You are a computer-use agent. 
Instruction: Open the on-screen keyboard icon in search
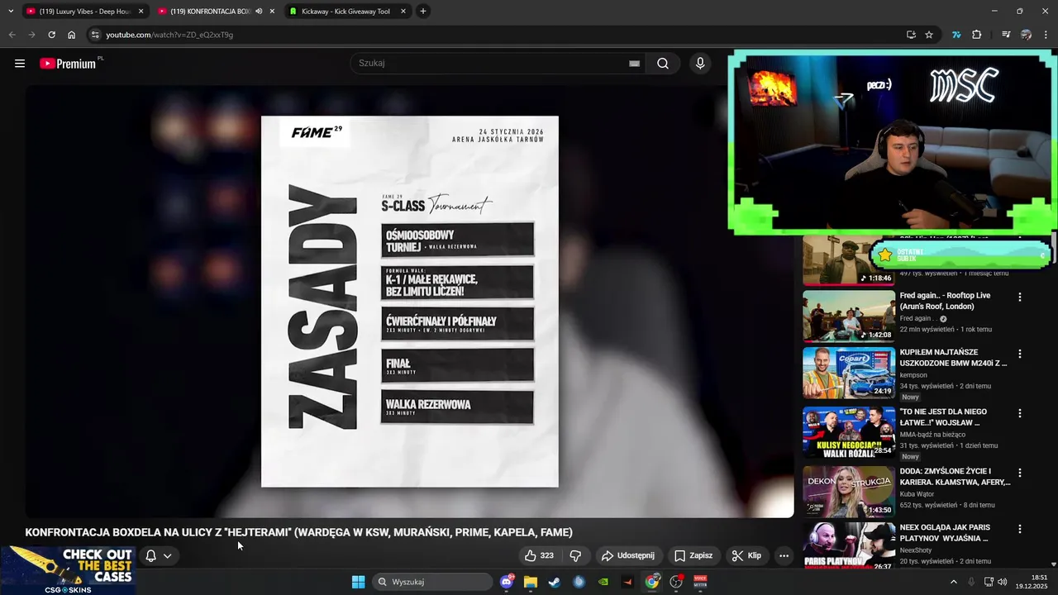point(635,64)
